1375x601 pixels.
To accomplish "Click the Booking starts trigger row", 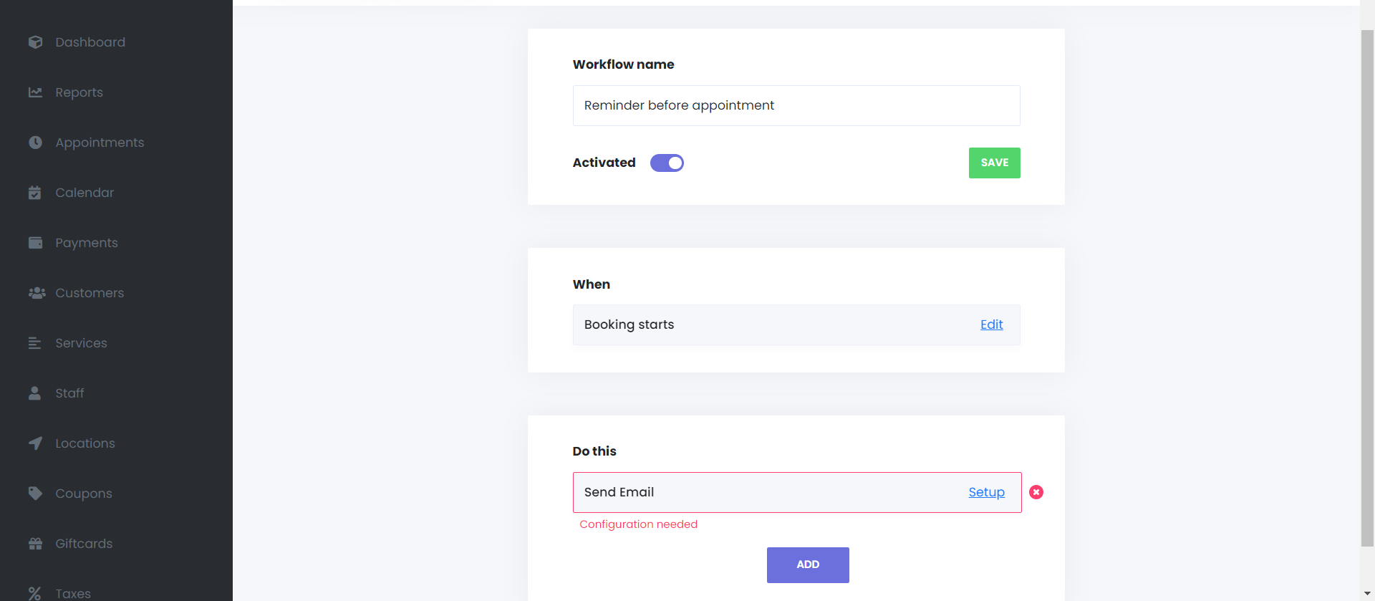I will [796, 324].
